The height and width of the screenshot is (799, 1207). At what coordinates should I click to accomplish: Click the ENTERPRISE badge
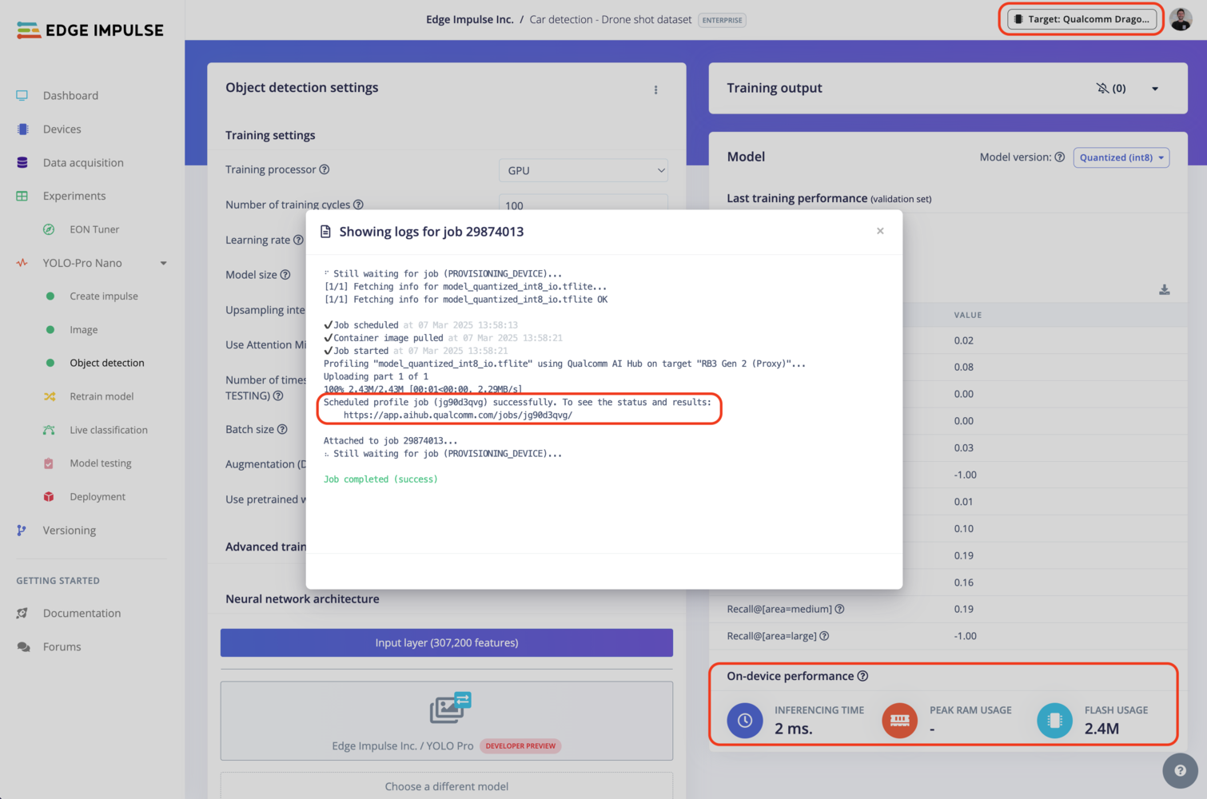click(x=722, y=20)
